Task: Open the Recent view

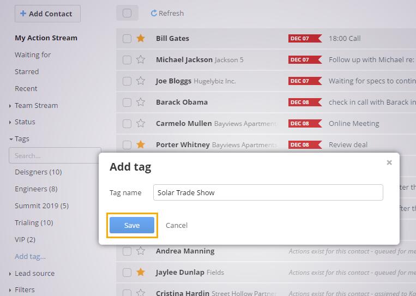Action: [26, 89]
